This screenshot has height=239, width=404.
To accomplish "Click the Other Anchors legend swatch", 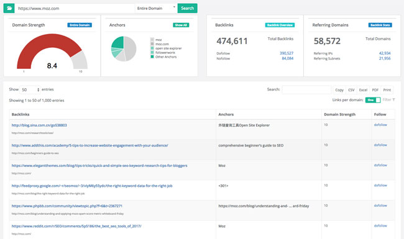I will pyautogui.click(x=152, y=57).
